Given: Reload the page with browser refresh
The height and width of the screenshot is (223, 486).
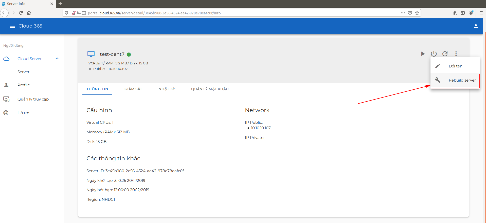Looking at the screenshot, I should (x=21, y=13).
